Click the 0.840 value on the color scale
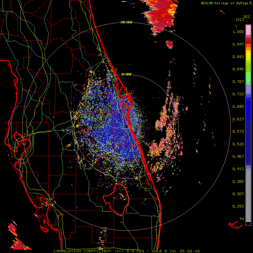 (x=238, y=69)
